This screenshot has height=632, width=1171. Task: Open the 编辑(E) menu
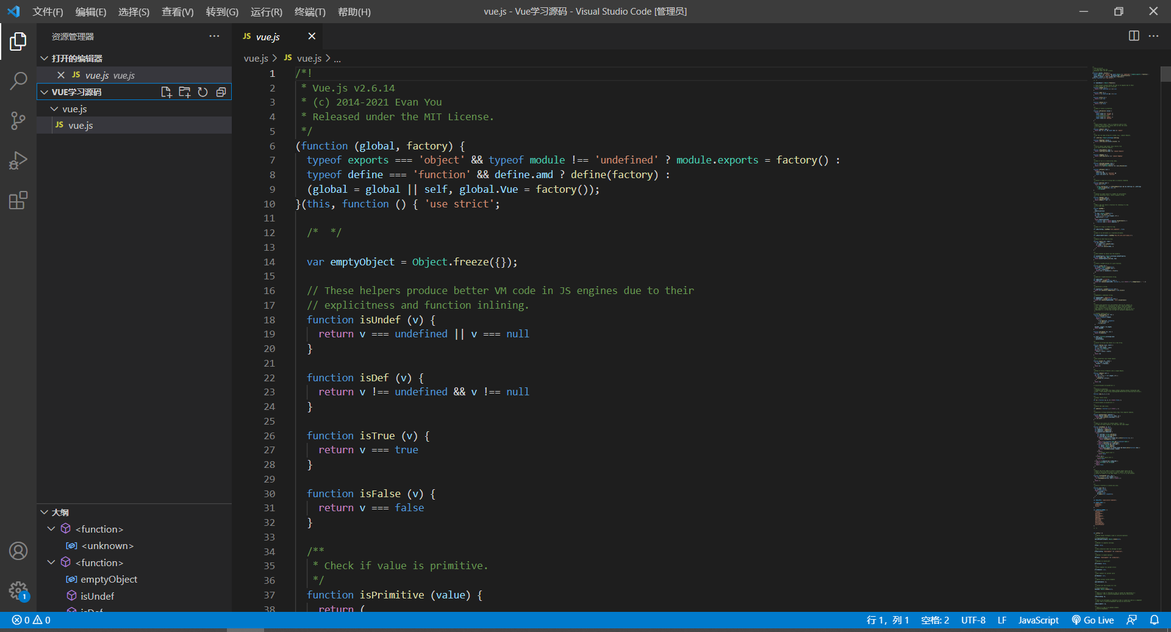coord(91,12)
